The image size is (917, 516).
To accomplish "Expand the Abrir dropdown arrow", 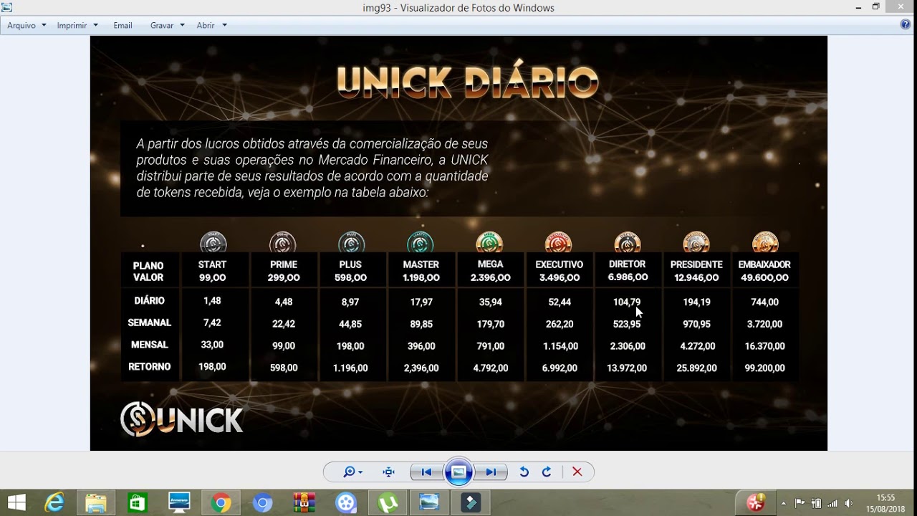I will tap(224, 25).
